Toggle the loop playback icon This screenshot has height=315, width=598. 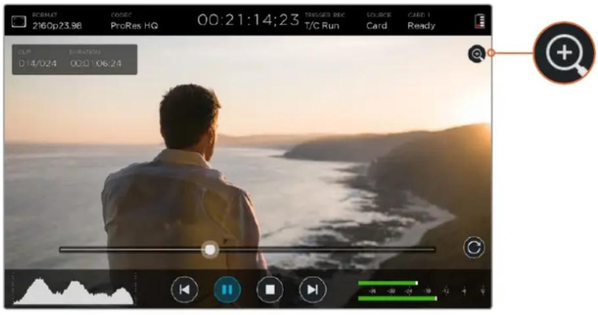474,247
